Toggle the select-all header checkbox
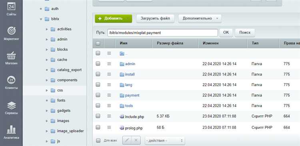The width and height of the screenshot is (300, 146). click(x=98, y=44)
